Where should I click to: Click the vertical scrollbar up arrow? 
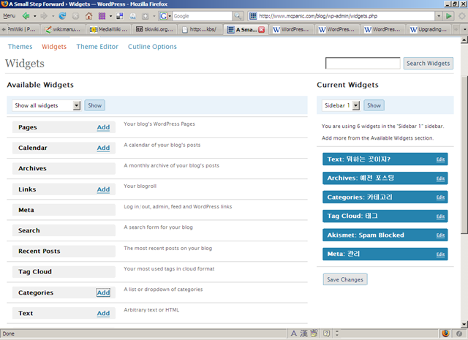pyautogui.click(x=464, y=39)
